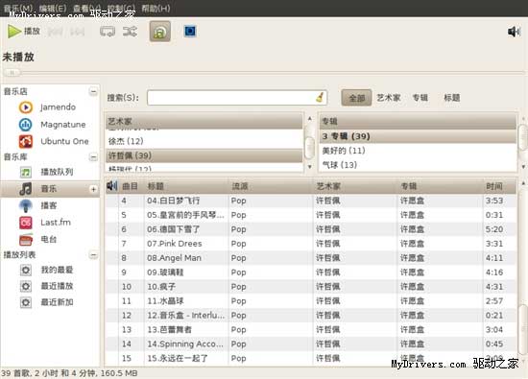The width and height of the screenshot is (528, 379).
Task: Toggle the repeat mode icon
Action: point(108,32)
